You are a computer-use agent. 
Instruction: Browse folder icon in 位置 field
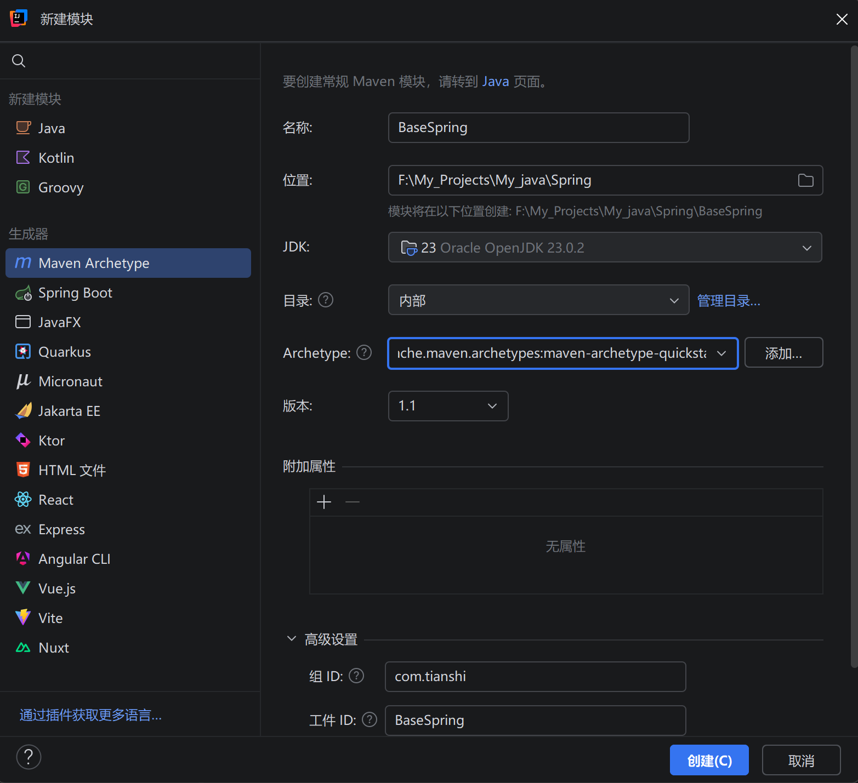pos(805,180)
